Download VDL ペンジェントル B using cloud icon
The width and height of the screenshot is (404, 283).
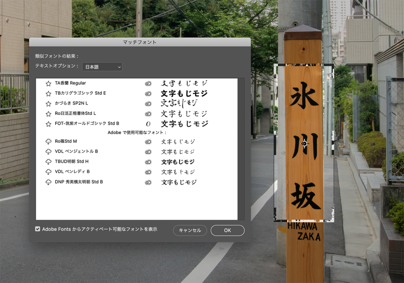[x=48, y=152]
